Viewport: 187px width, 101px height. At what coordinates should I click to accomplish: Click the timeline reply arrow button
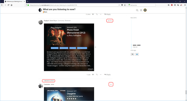(x=133, y=54)
